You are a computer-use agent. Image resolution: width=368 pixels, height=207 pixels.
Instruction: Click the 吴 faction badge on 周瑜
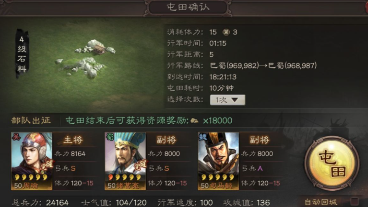[16, 137]
